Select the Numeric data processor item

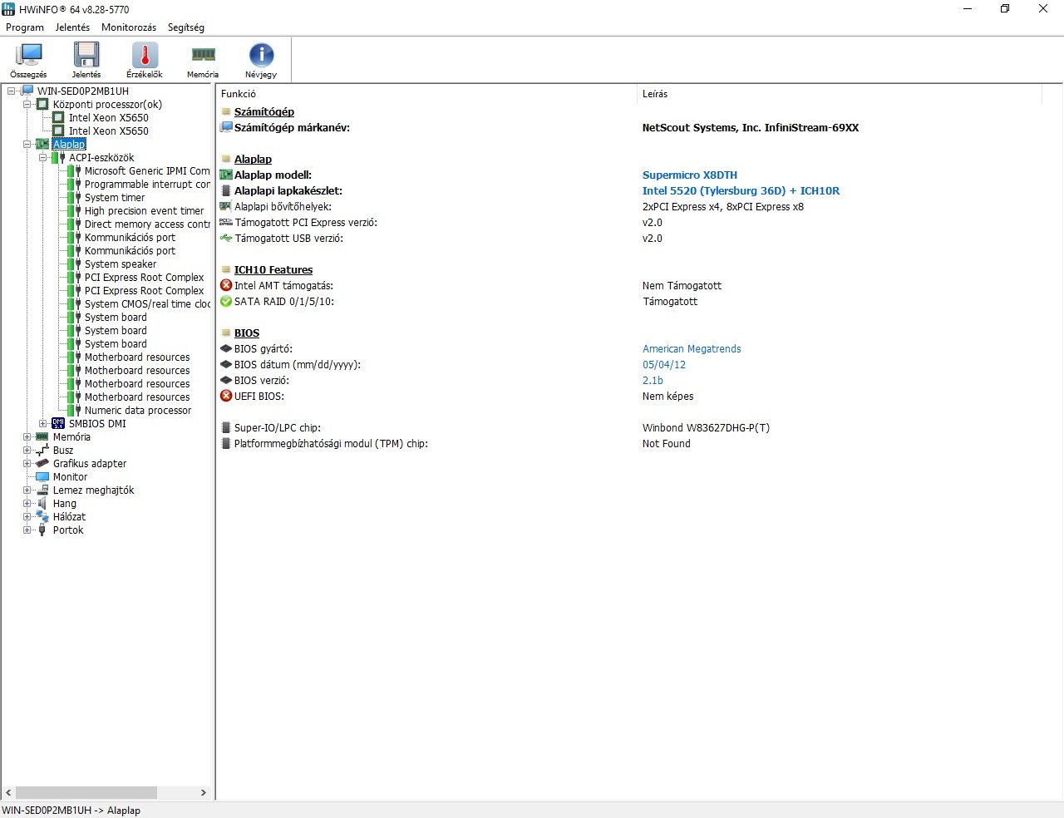[x=138, y=411]
